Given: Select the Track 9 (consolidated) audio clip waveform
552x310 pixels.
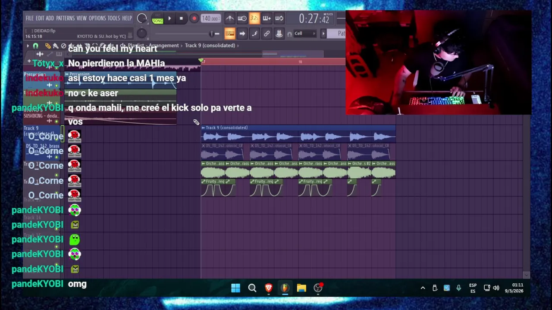Looking at the screenshot, I should (298, 137).
